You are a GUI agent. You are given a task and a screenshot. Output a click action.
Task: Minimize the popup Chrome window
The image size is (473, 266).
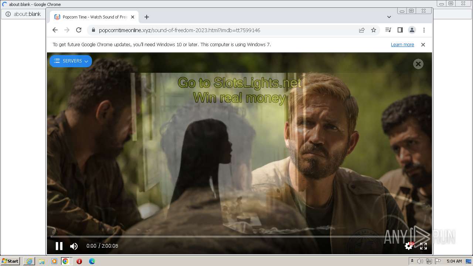[402, 11]
